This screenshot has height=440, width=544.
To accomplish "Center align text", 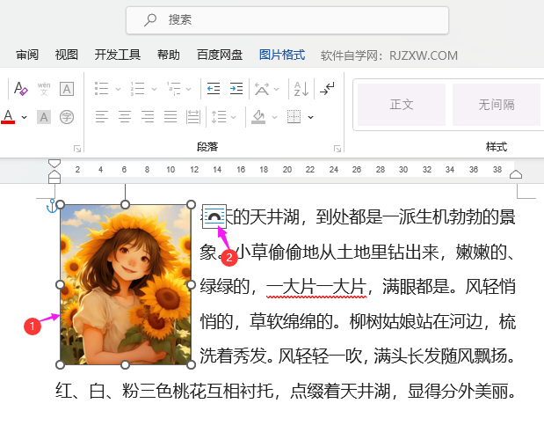I will [x=125, y=117].
